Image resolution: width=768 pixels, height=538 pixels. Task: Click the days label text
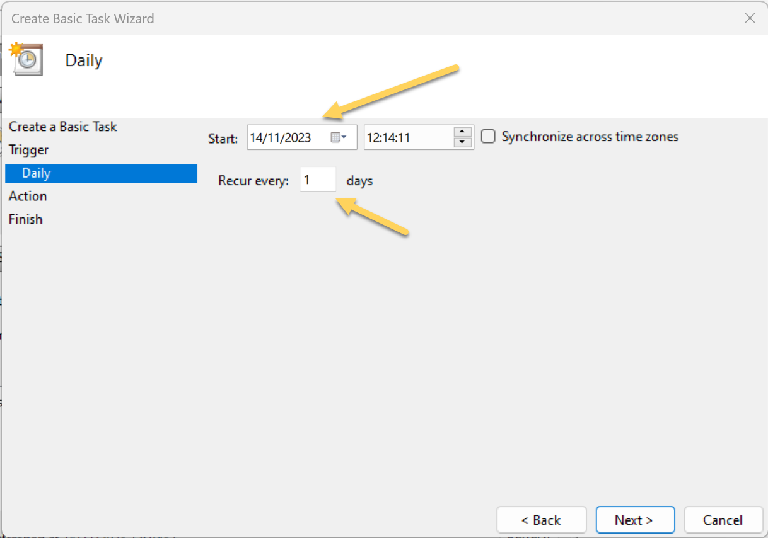click(x=360, y=181)
